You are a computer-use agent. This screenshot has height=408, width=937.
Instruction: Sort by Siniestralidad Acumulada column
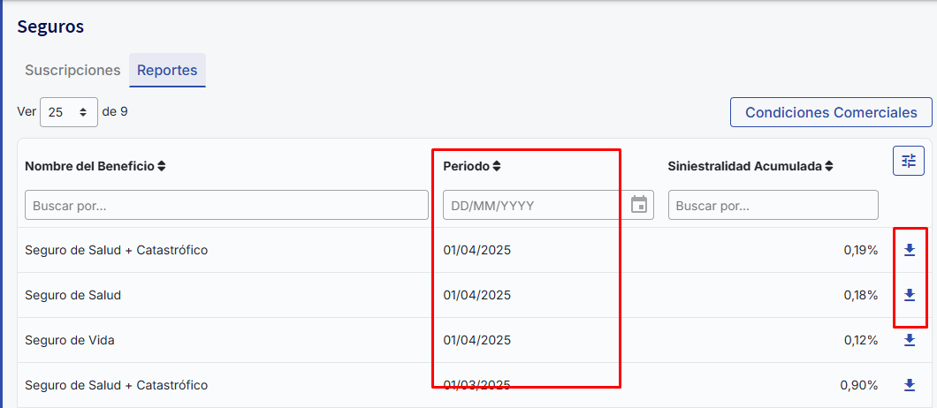[x=828, y=166]
